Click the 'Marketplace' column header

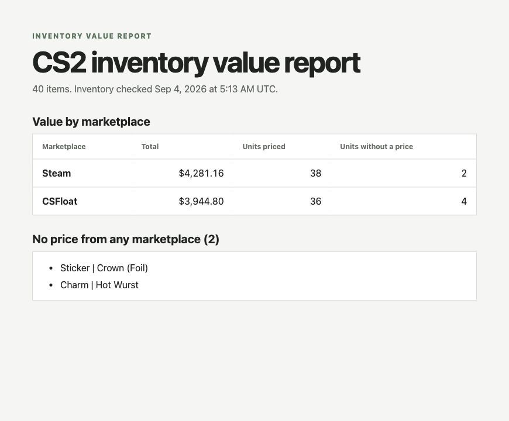pyautogui.click(x=64, y=147)
